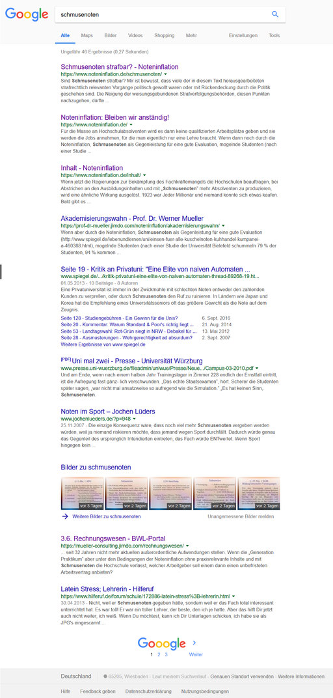Open Bilder zu schmusenoten heading

pos(96,468)
